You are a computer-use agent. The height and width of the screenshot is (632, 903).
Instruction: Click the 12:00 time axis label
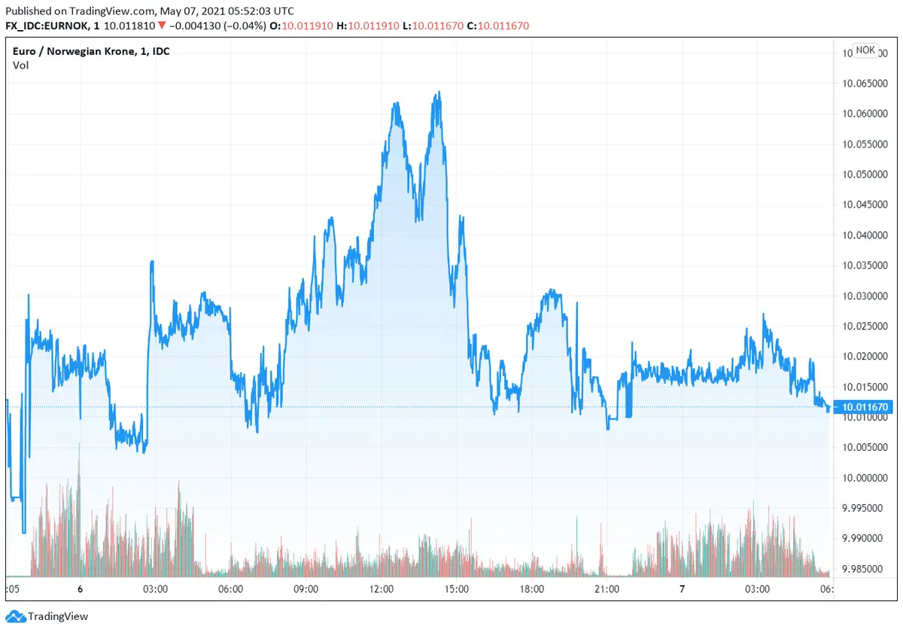coord(382,589)
